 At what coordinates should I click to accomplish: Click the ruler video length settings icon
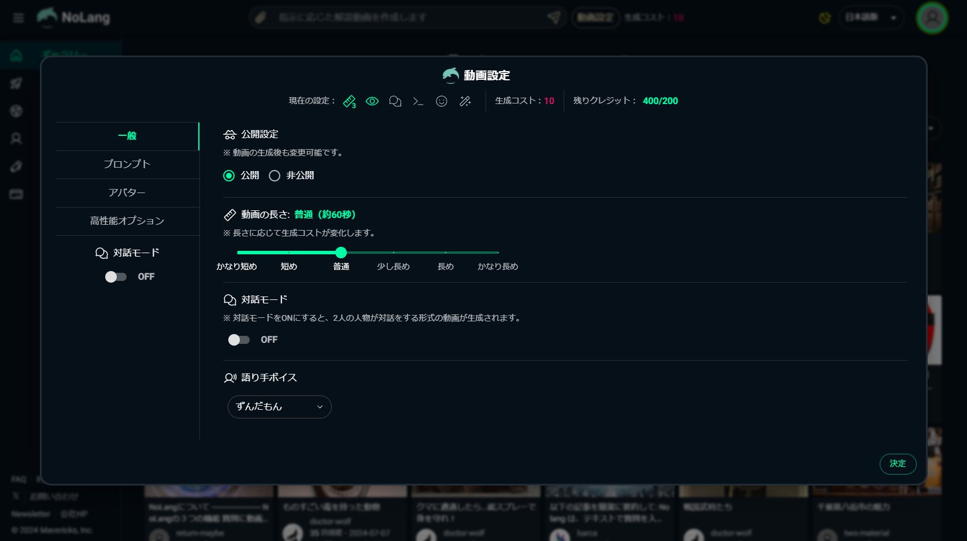[349, 101]
